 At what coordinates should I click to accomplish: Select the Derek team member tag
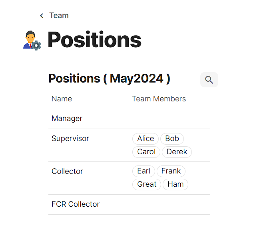click(177, 152)
